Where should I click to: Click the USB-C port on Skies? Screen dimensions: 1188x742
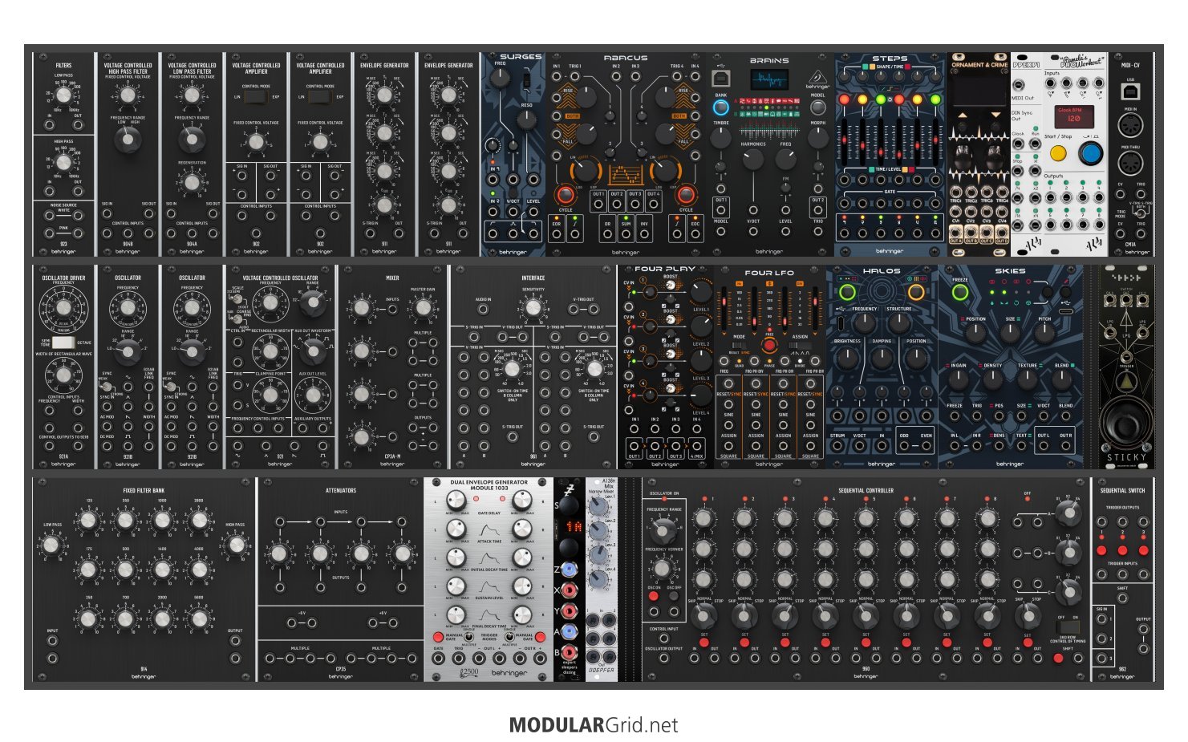coord(1065,311)
